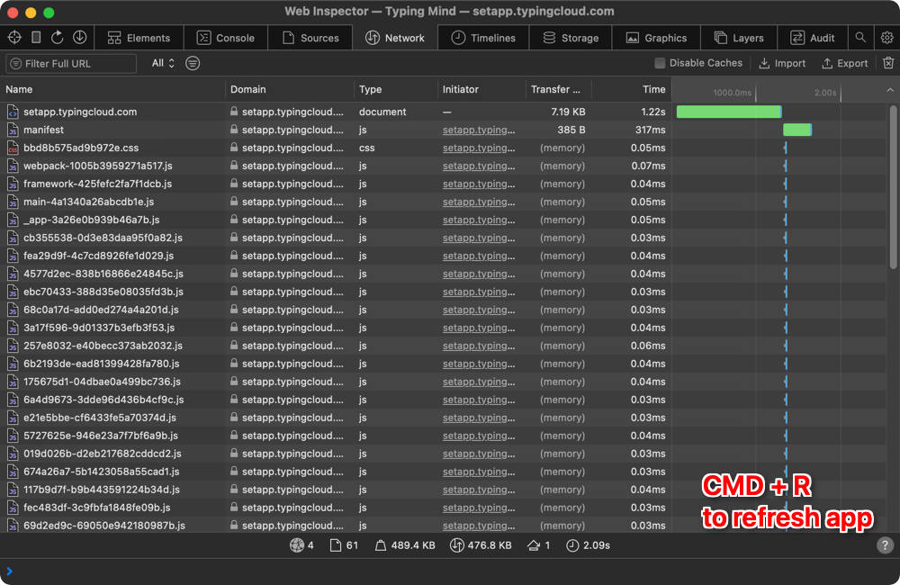Click the 1000.0ms waterfall ruler marker
Viewport: 900px width, 585px height.
[x=733, y=93]
